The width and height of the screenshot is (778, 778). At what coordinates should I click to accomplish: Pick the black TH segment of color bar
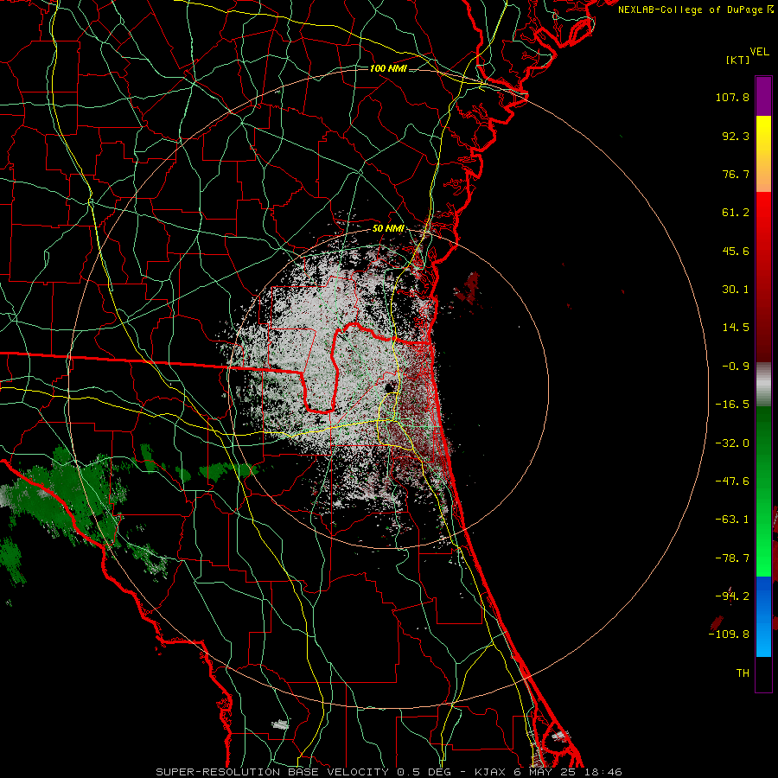click(763, 674)
